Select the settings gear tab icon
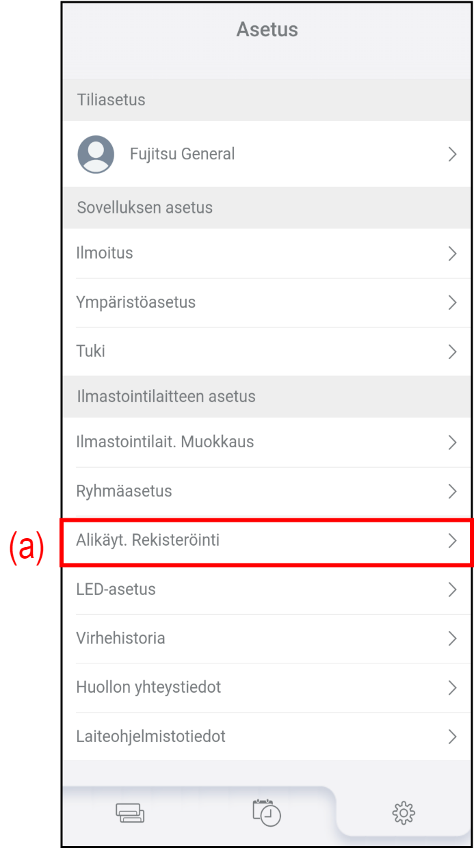The width and height of the screenshot is (476, 850). click(x=404, y=812)
